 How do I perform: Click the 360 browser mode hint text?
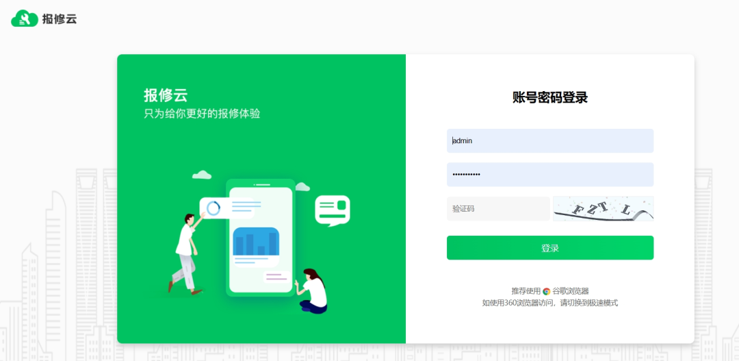pos(550,303)
